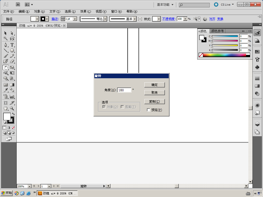
Task: Select the Direct Selection tool
Action: tap(12, 33)
